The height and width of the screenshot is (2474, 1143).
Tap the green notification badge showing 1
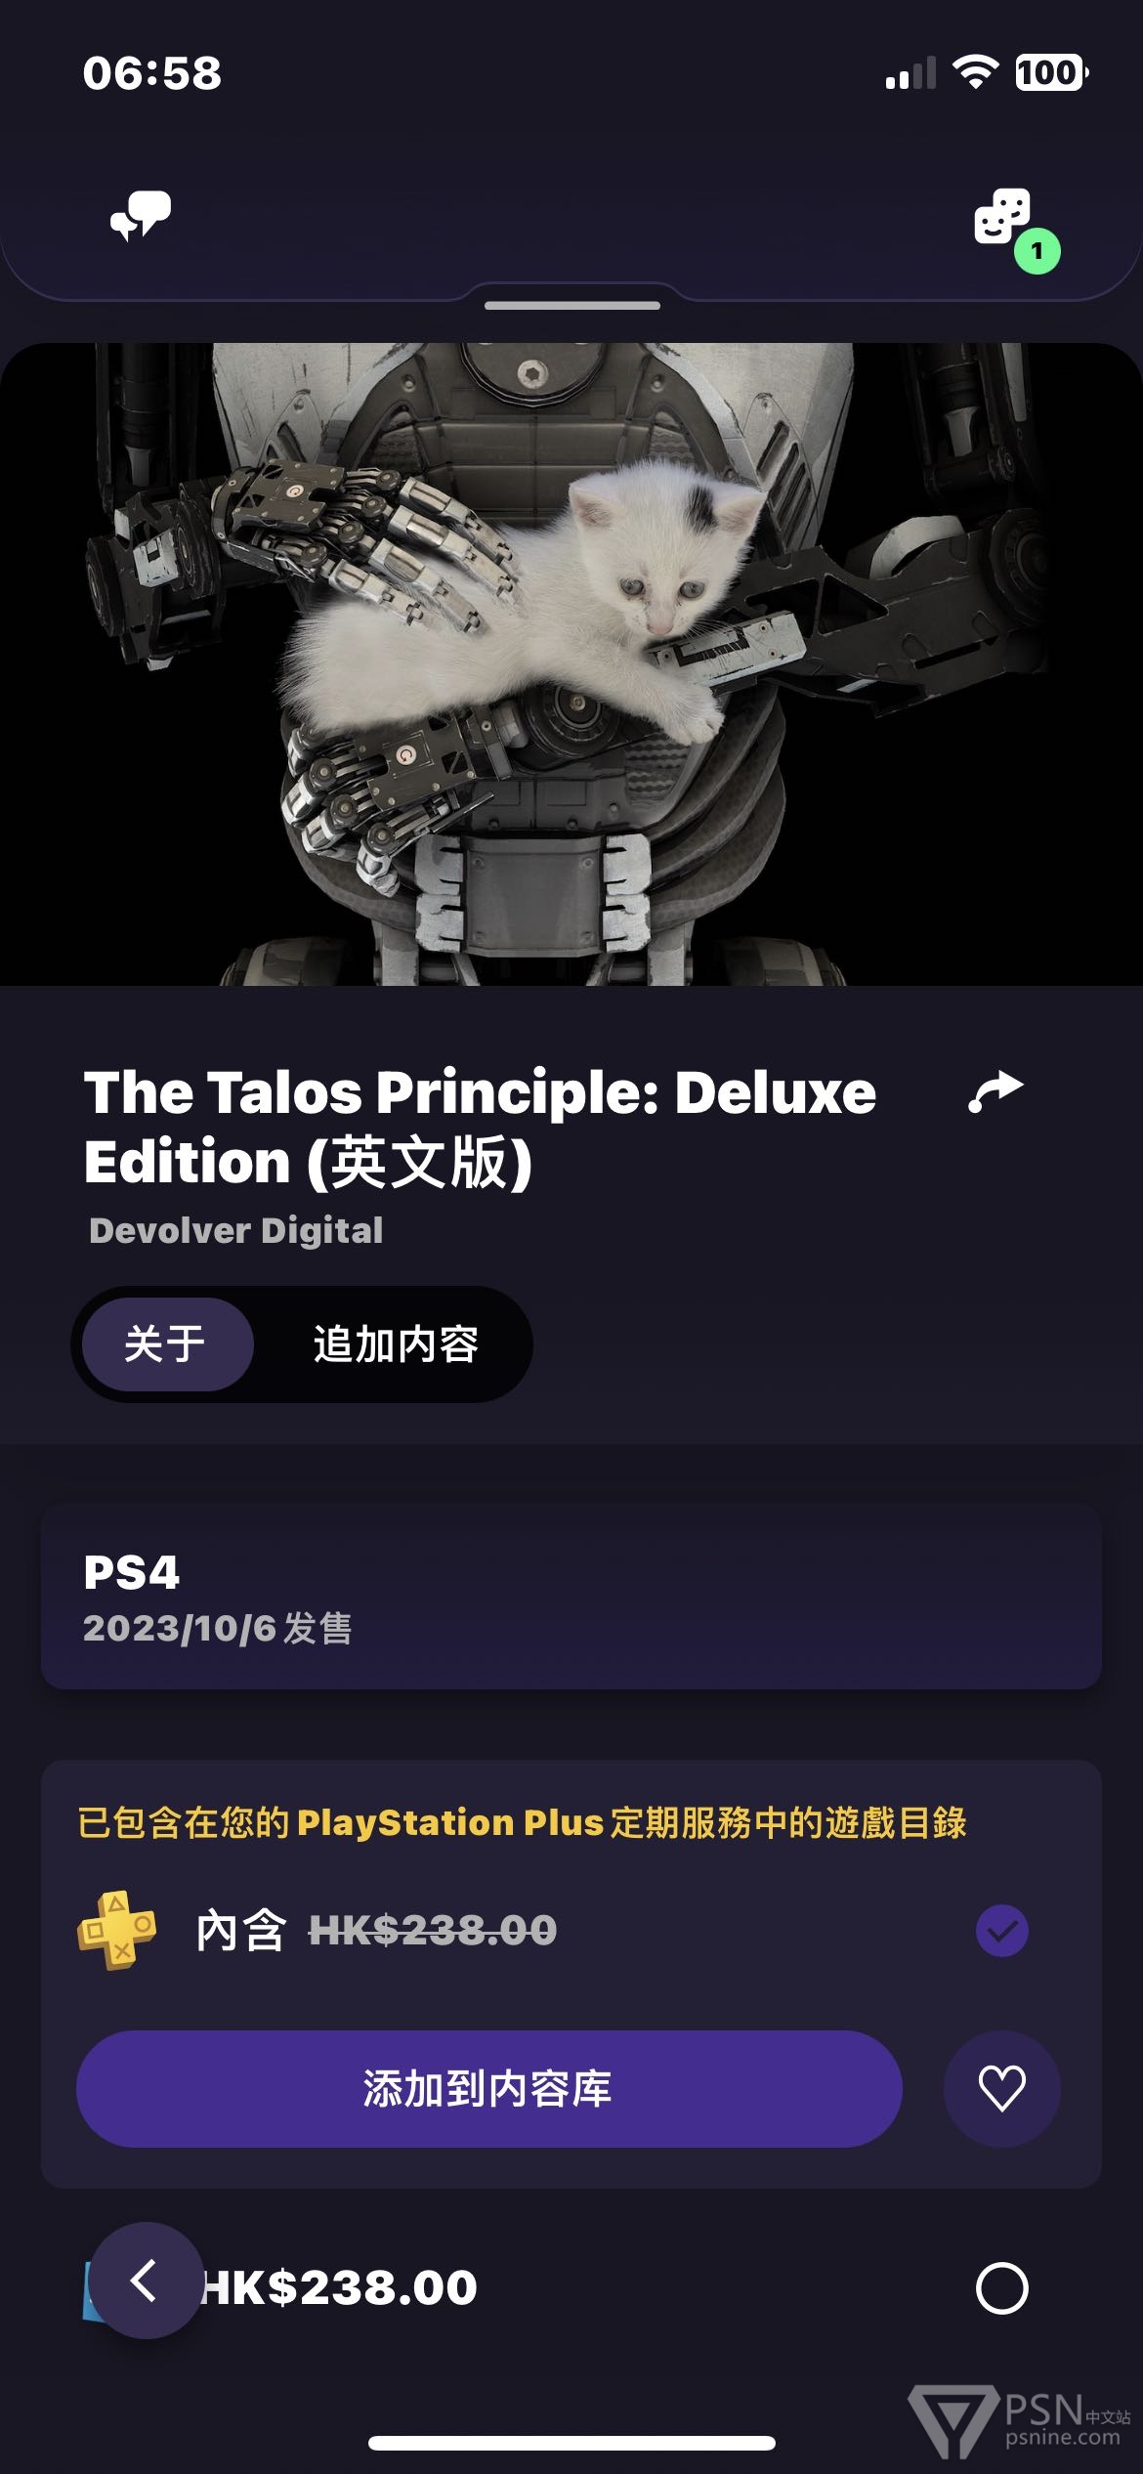(x=1037, y=251)
